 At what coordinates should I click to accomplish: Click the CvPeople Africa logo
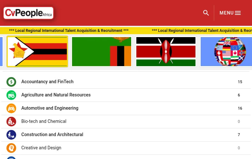click(28, 13)
